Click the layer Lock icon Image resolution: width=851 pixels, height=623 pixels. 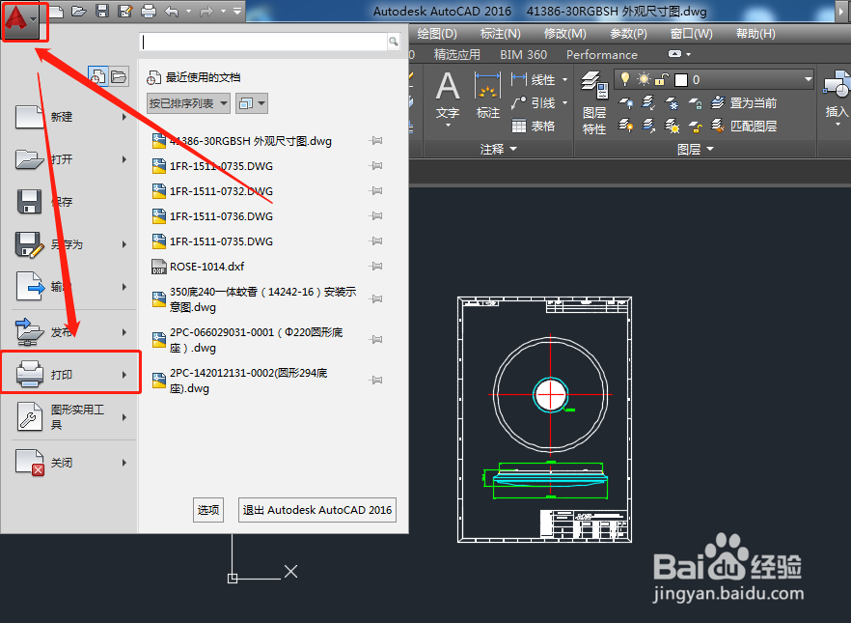pyautogui.click(x=696, y=102)
